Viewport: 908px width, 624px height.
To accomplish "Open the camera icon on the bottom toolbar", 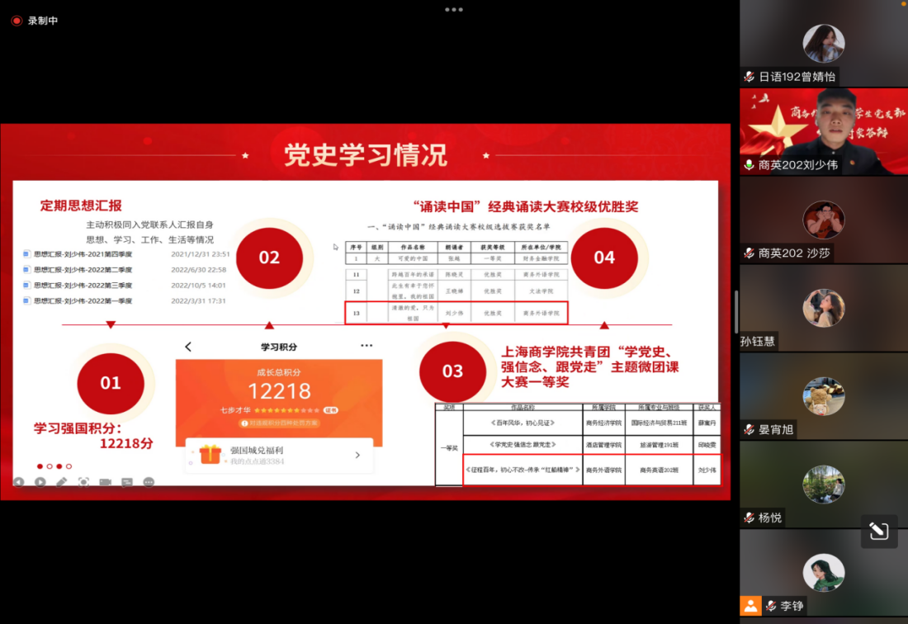I will [105, 483].
